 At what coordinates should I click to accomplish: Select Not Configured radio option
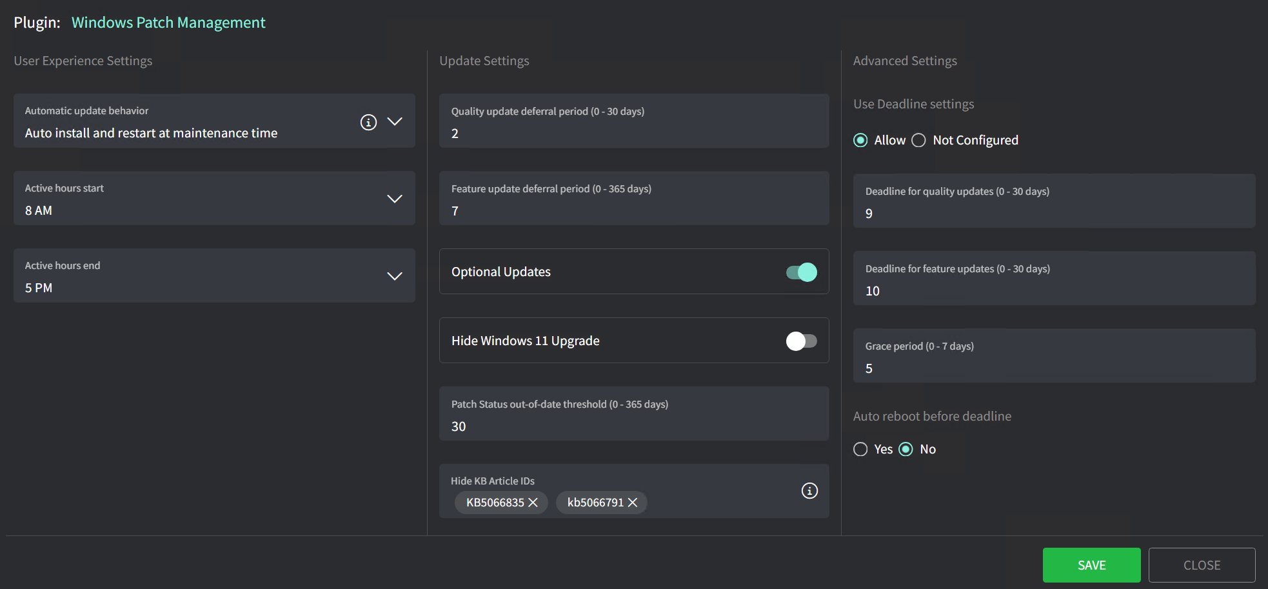coord(918,141)
